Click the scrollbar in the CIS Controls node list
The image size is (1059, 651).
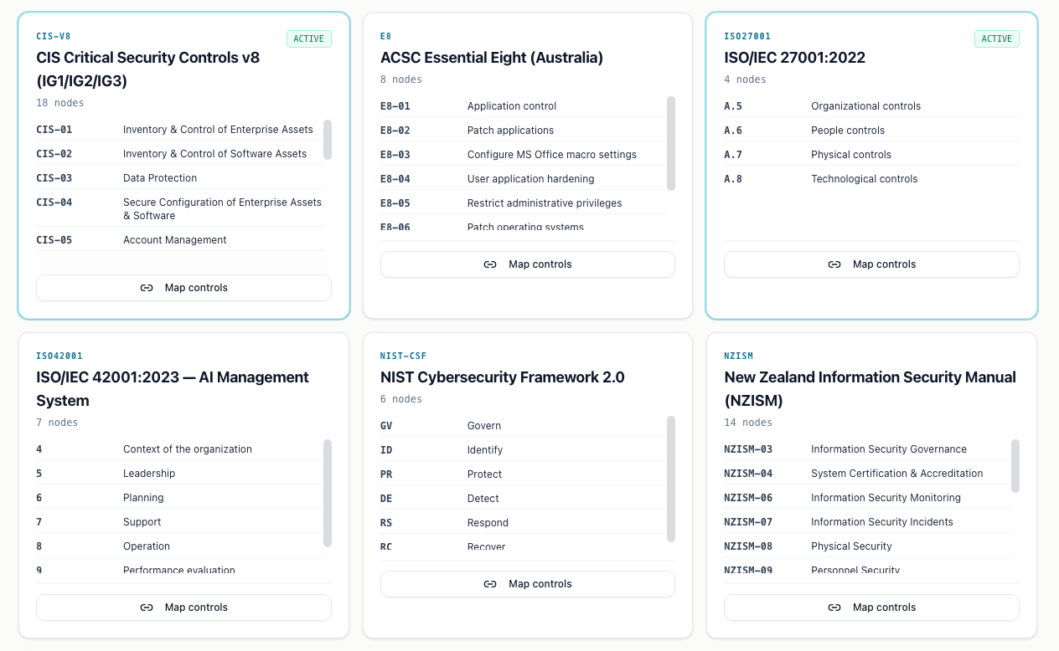[328, 139]
